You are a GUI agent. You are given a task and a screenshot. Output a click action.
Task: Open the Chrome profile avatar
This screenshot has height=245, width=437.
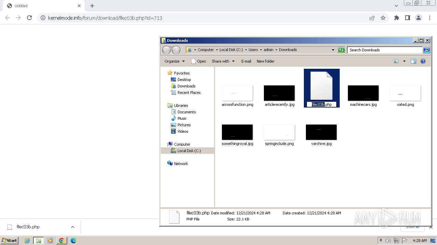click(419, 18)
